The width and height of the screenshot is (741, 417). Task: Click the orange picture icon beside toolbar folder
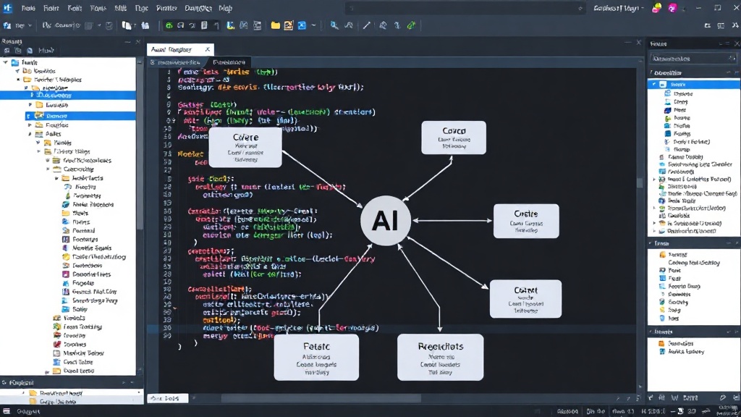[x=288, y=25]
